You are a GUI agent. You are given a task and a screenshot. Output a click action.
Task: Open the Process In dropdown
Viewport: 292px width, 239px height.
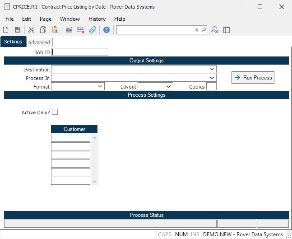212,78
